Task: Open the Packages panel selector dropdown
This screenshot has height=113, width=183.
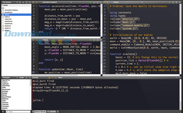Action: point(17,78)
